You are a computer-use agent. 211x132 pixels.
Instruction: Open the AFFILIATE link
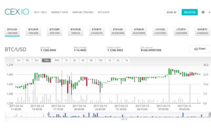coord(103,12)
